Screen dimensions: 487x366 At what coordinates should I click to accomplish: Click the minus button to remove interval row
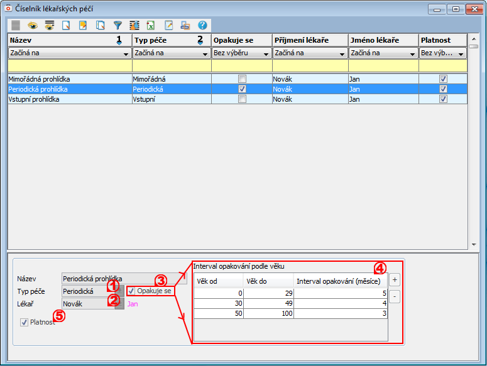click(394, 296)
